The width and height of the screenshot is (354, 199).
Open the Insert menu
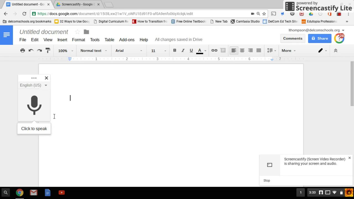click(62, 40)
